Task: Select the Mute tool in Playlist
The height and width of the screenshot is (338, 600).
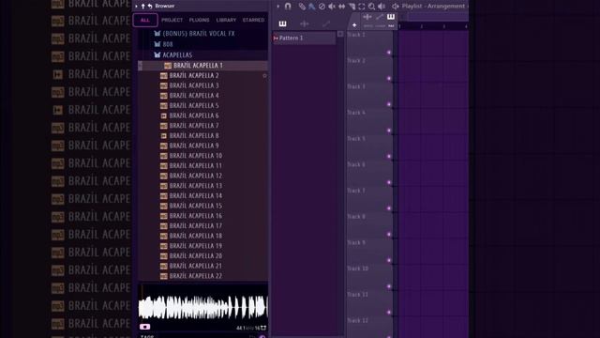Action: 332,7
